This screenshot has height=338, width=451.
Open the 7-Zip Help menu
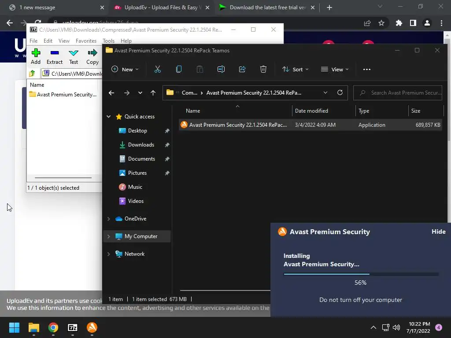(126, 41)
